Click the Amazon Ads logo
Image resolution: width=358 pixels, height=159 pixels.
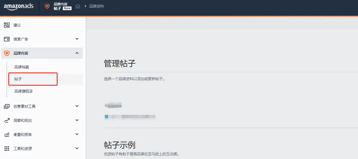[x=19, y=6]
